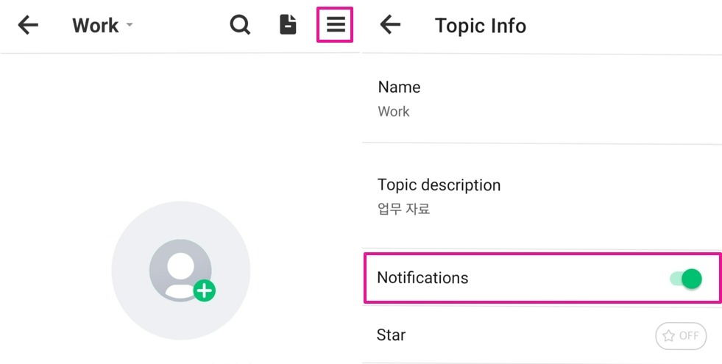Tap the green plus badge
This screenshot has height=364, width=722.
pyautogui.click(x=205, y=291)
